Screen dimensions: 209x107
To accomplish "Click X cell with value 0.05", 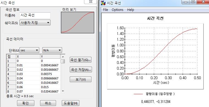I will pos(28,83).
